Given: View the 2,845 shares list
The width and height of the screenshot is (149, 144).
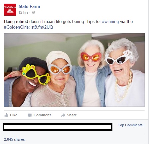Looking at the screenshot, I should tap(14, 139).
